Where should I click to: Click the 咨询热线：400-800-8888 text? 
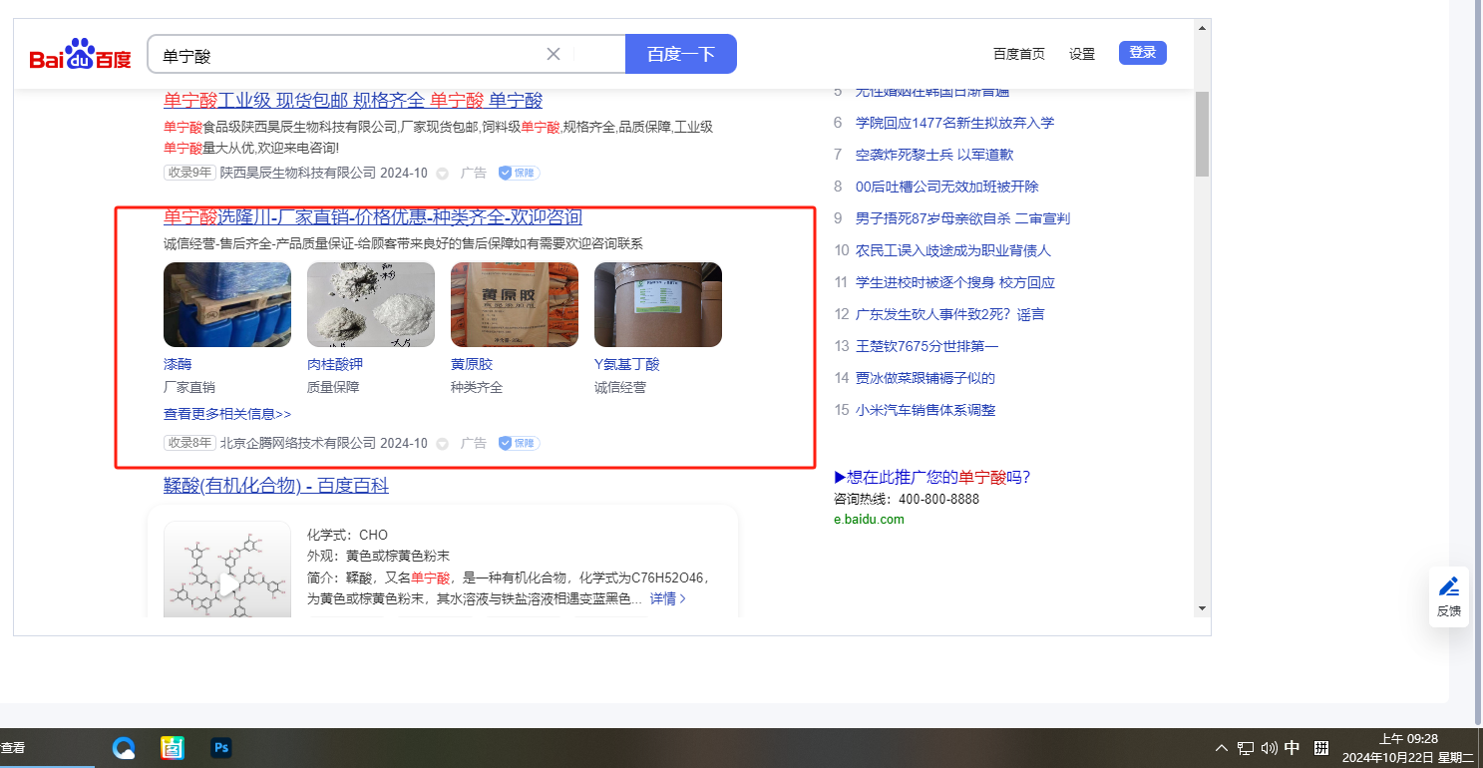tap(907, 499)
